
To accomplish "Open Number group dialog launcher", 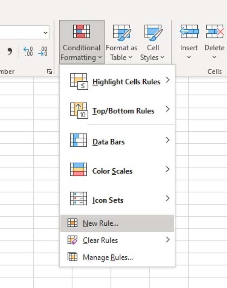I will click(49, 72).
